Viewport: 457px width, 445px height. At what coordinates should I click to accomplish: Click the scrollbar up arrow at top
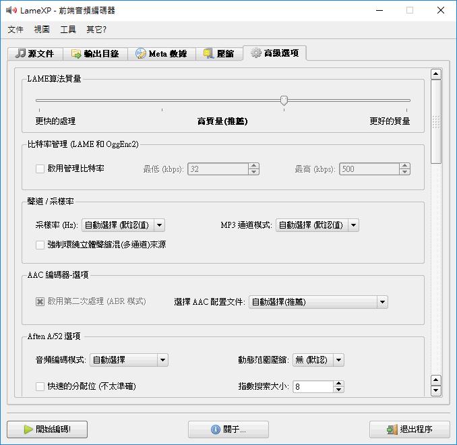click(435, 74)
